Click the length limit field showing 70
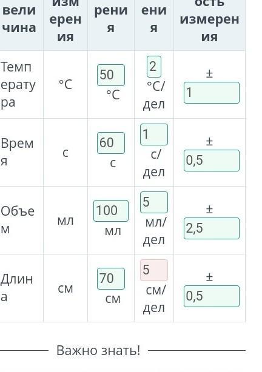 coord(111,279)
